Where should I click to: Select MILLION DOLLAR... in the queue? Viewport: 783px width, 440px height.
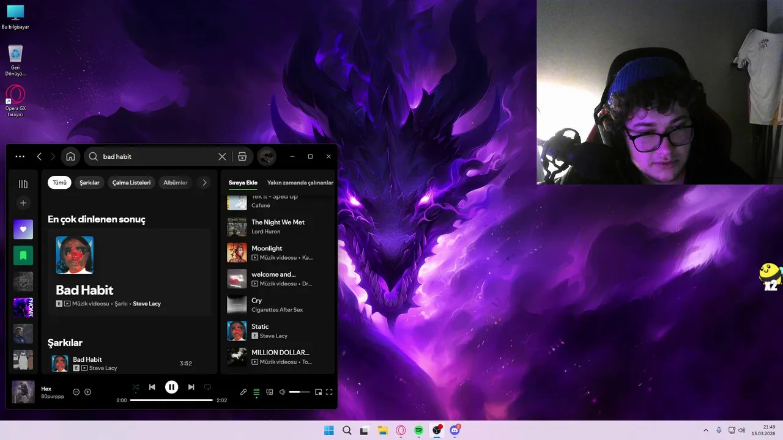(x=278, y=357)
